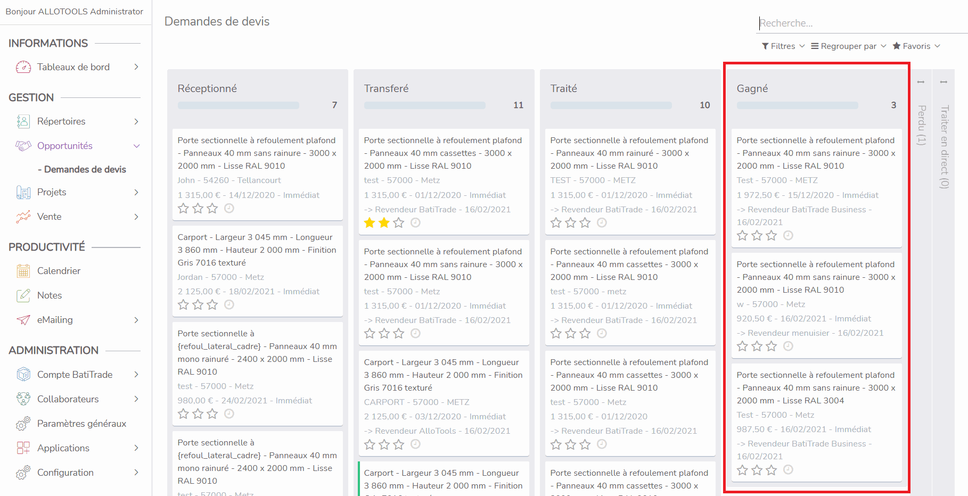
Task: Open the Regrouper par dropdown
Action: (848, 46)
